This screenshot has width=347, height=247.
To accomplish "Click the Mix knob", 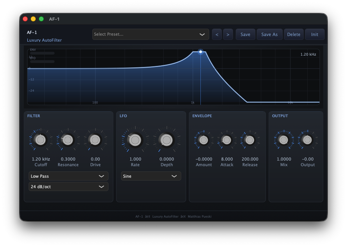I will [x=284, y=140].
